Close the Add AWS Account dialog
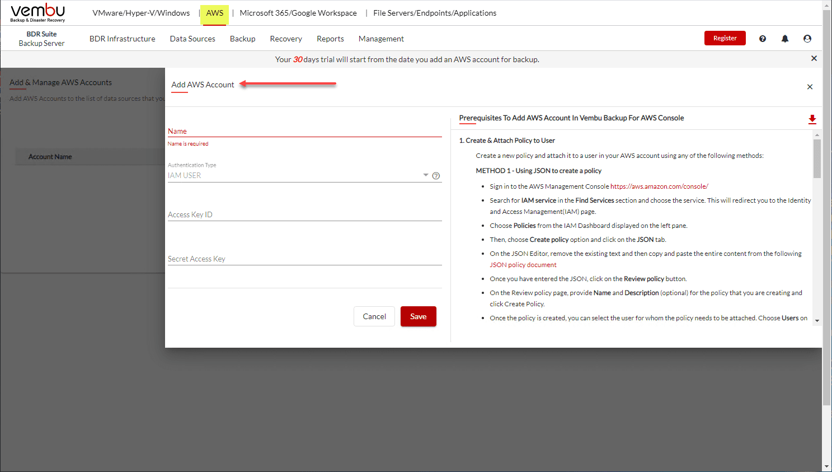 (810, 87)
